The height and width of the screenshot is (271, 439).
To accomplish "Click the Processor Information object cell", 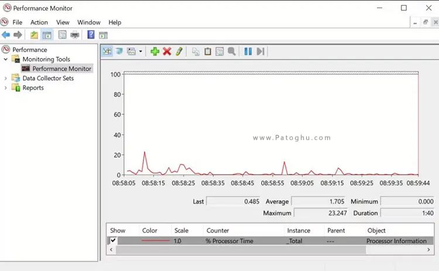I will click(396, 241).
